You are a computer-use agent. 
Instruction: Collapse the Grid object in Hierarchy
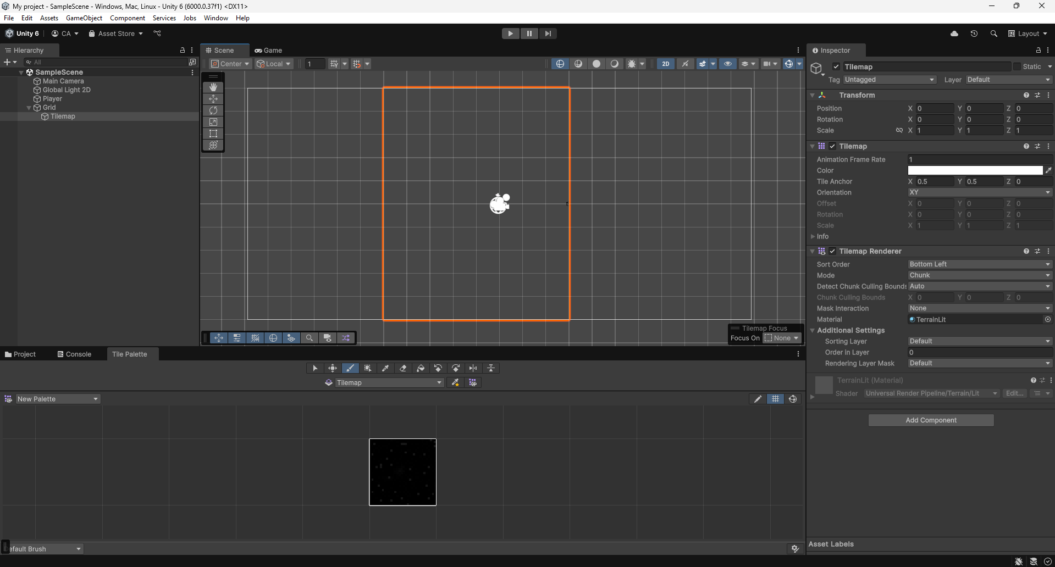[29, 108]
